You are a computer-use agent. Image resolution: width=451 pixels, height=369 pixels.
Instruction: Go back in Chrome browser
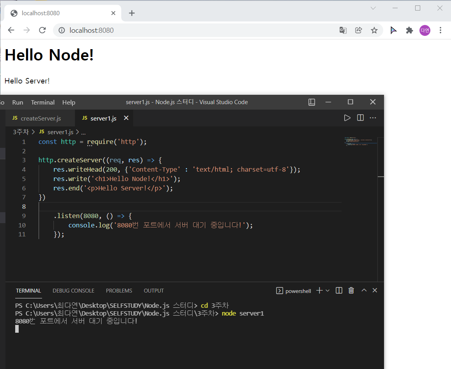(11, 30)
